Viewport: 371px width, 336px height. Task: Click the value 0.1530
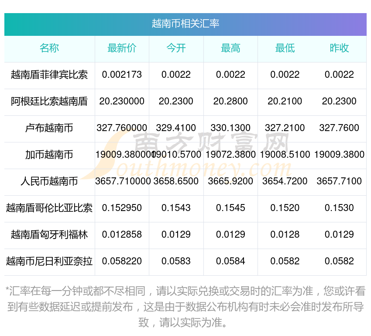tap(339, 208)
